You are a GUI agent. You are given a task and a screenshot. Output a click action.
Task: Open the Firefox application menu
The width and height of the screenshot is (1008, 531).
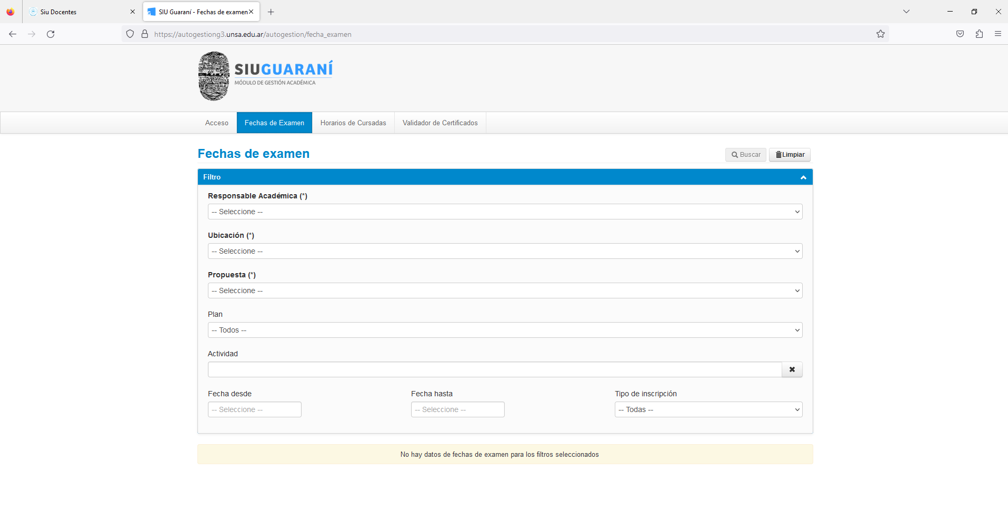click(998, 34)
